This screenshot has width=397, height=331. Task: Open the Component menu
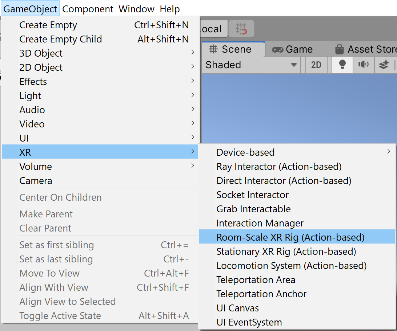click(88, 9)
